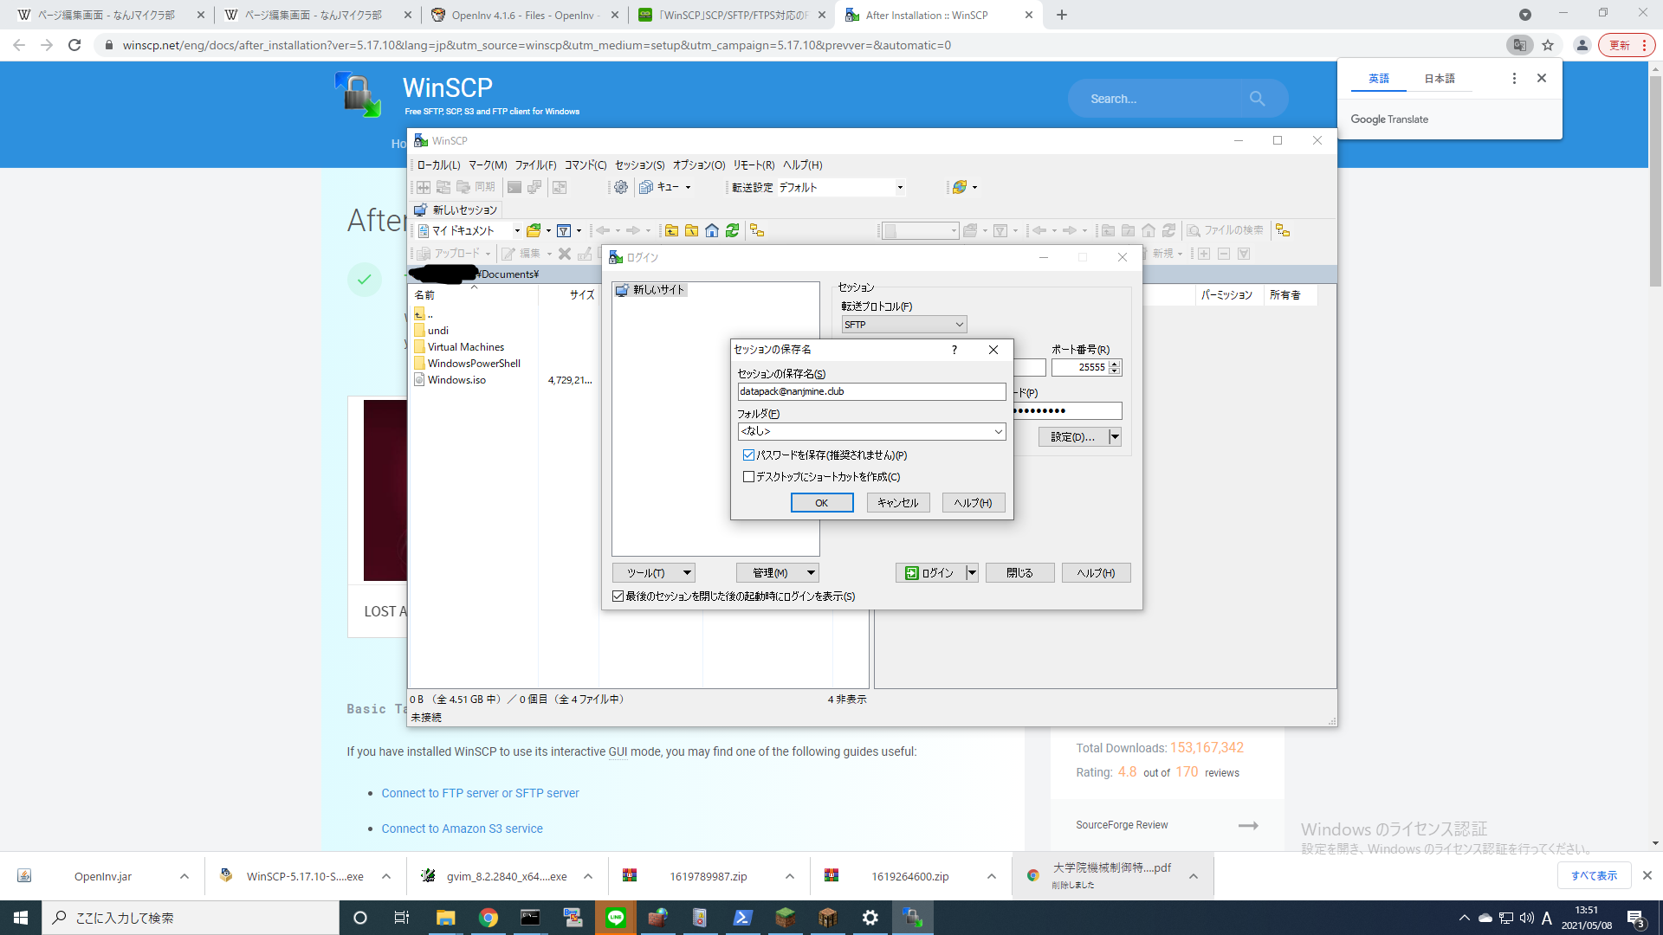Click キャンセル in the save session dialog
This screenshot has width=1663, height=935.
coord(898,503)
